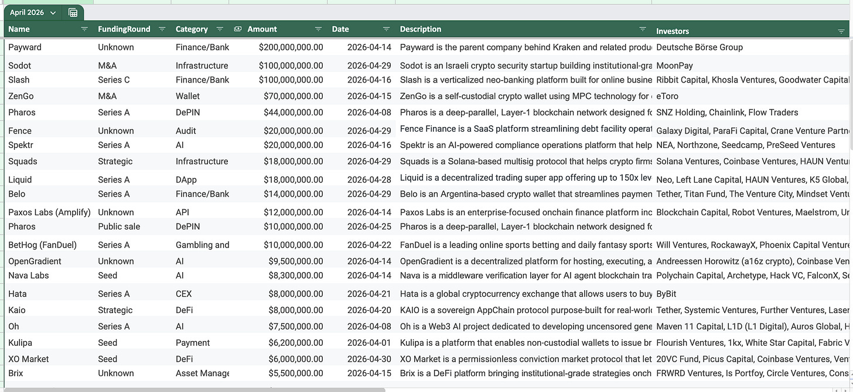Click the horizontal scrollbar at the bottom

(x=193, y=390)
